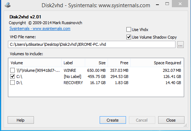Screen dimensions: 191x131
Task: Maximize the Disk2vhd window
Action: (167, 4)
